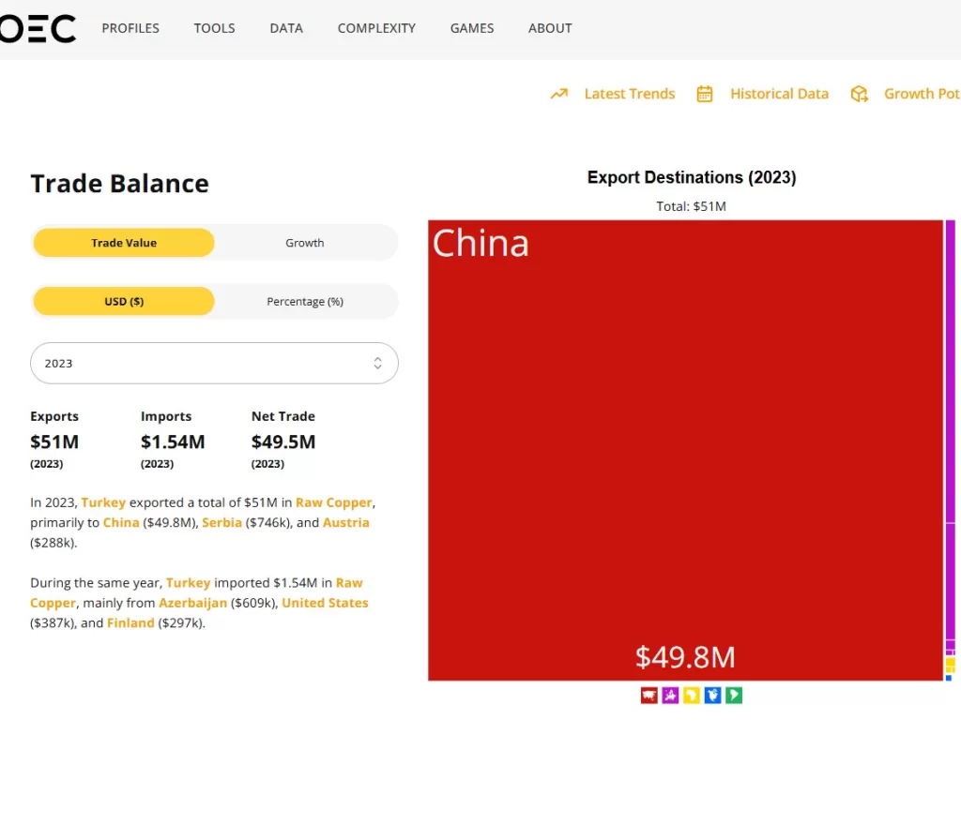Viewport: 961px width, 824px height.
Task: Open the COMPLEXITY menu
Action: point(376,28)
